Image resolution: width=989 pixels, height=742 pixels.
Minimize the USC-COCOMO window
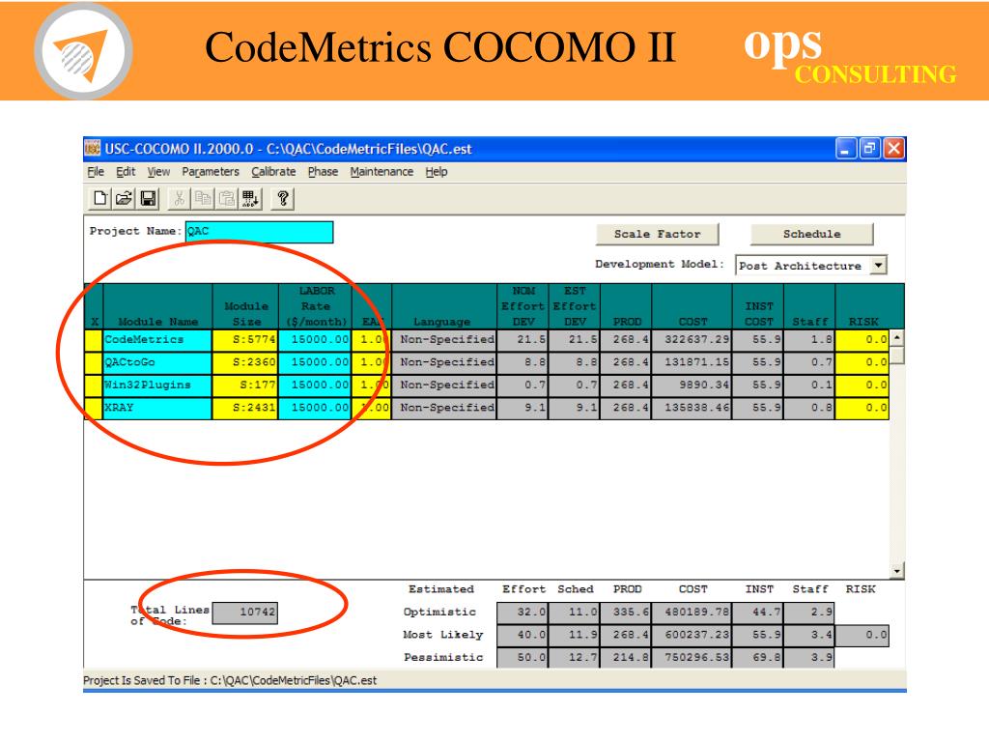click(x=845, y=149)
